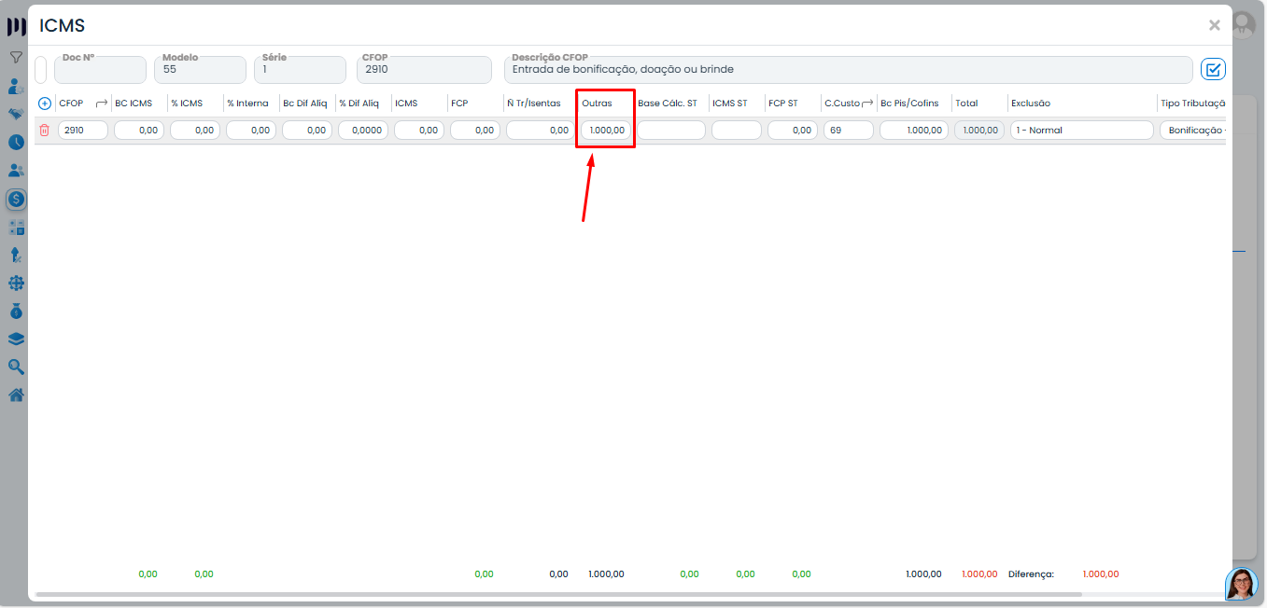The image size is (1267, 608).
Task: Click the add row plus icon
Action: 44,104
